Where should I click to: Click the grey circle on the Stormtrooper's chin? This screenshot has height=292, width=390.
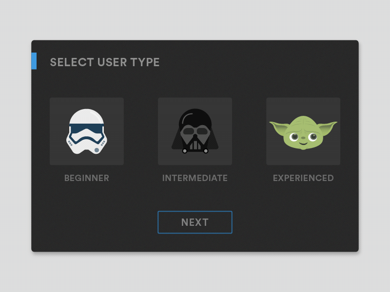coord(97,150)
